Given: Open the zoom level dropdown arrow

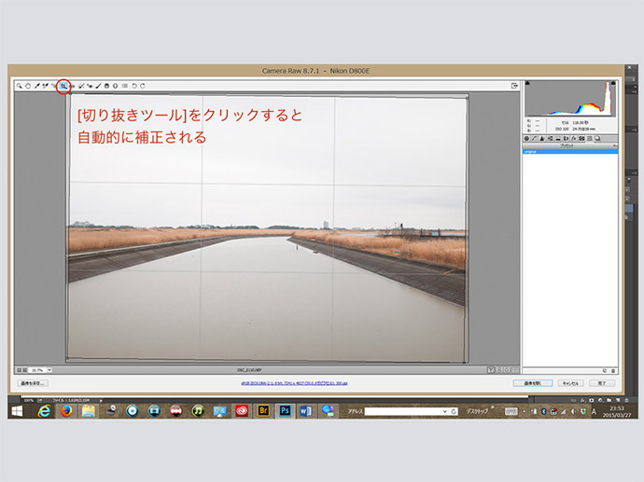Looking at the screenshot, I should coord(49,370).
